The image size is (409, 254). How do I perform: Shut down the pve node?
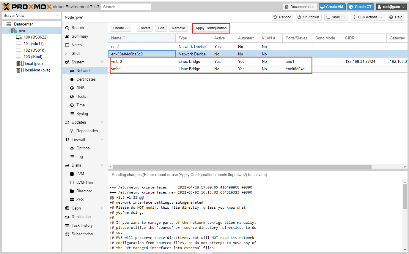309,17
